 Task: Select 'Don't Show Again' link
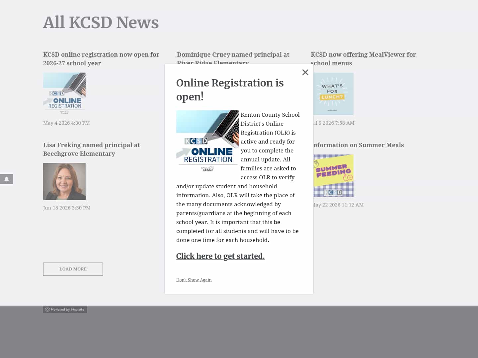point(194,280)
